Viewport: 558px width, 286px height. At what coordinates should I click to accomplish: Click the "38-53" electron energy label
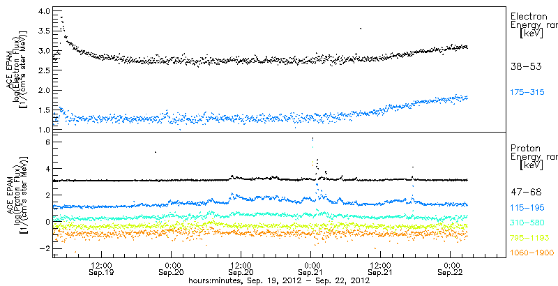pos(526,66)
